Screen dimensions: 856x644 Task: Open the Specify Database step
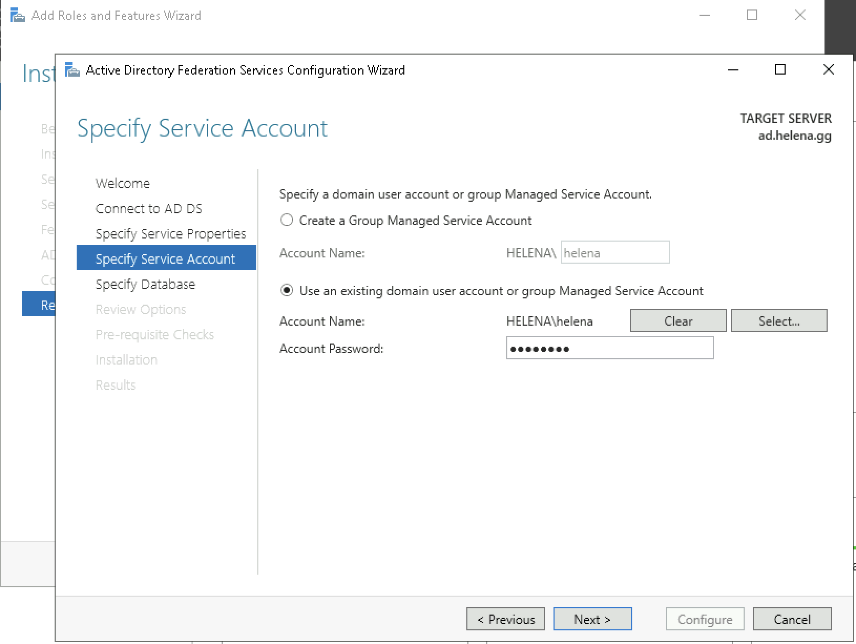(x=145, y=284)
